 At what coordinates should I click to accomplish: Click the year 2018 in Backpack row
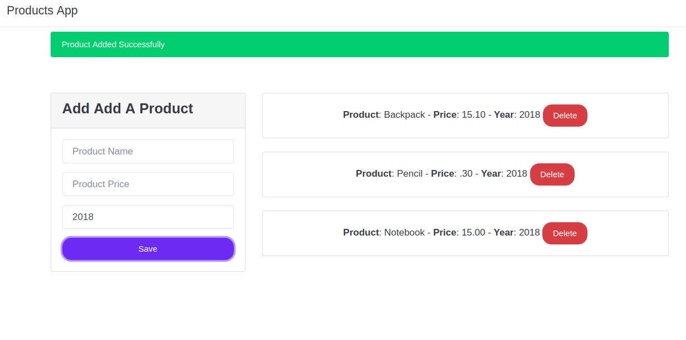pyautogui.click(x=530, y=115)
